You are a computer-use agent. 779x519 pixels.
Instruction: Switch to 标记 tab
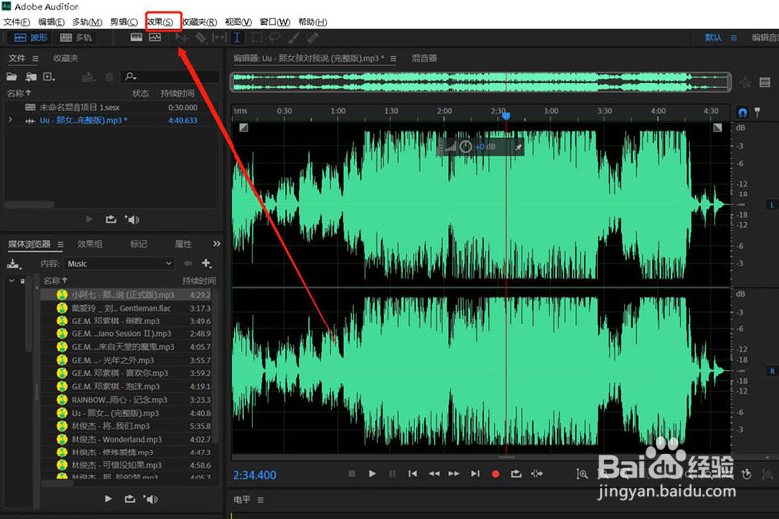pyautogui.click(x=139, y=244)
